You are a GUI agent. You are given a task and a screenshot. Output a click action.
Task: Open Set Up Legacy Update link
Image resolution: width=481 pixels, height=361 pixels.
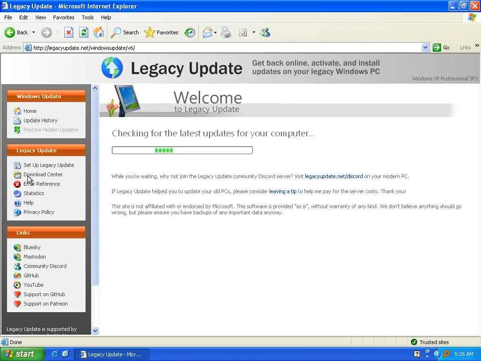coord(49,165)
